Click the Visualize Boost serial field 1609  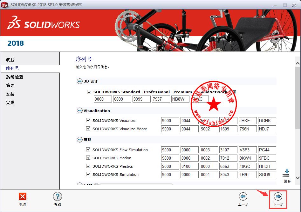pos(228,129)
